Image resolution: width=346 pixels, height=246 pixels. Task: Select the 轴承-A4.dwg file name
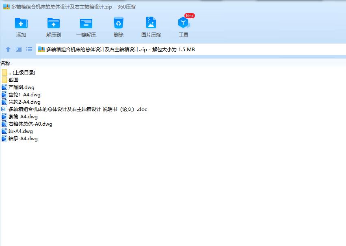pyautogui.click(x=23, y=138)
